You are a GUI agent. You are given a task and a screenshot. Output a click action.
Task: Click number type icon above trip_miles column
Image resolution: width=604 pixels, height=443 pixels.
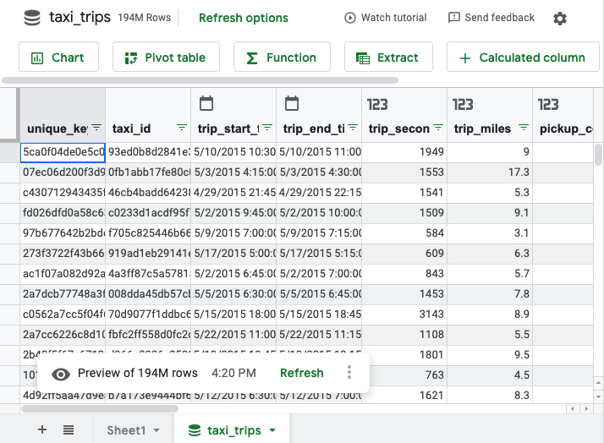tap(463, 103)
